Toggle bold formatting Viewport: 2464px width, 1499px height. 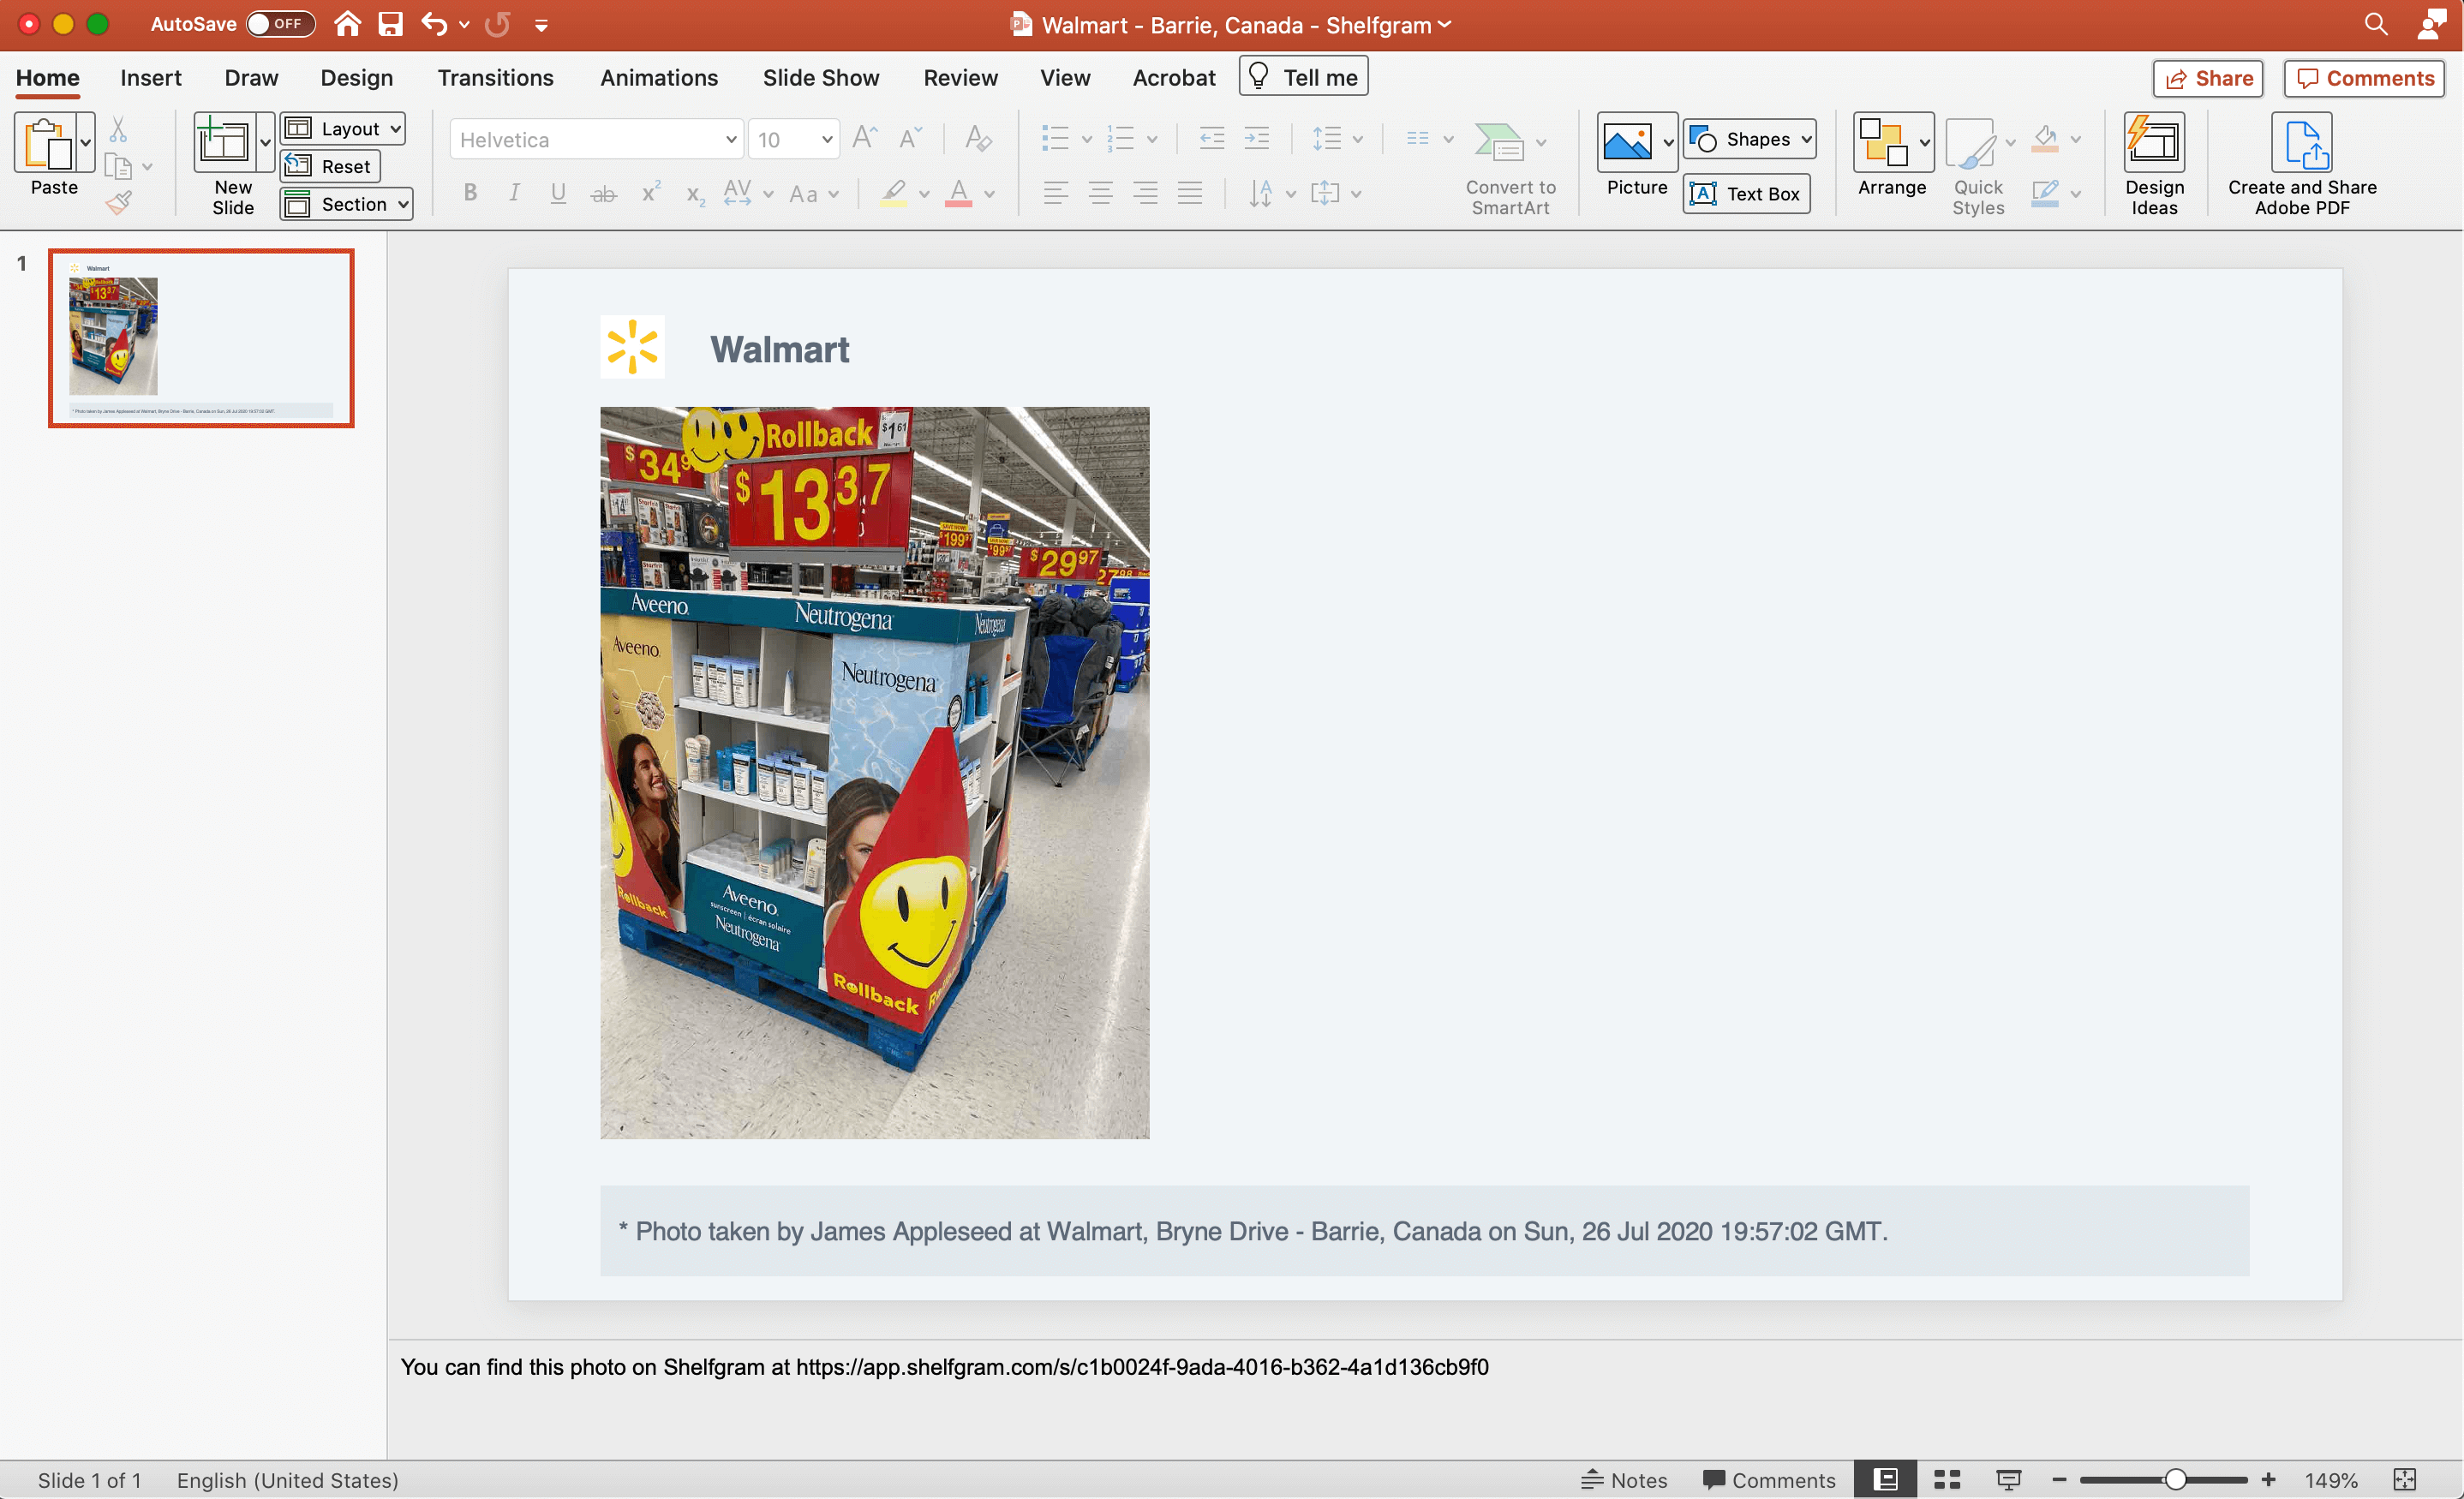(470, 193)
